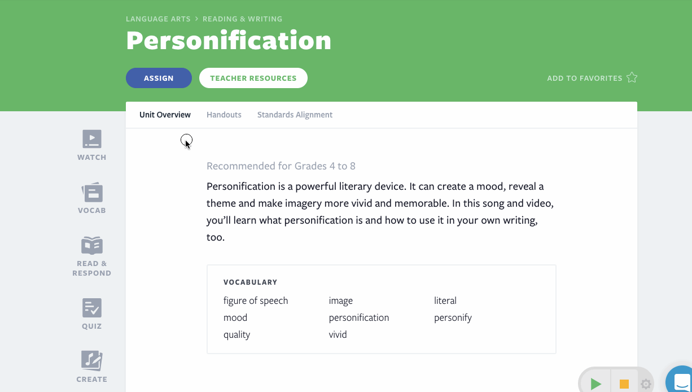Open the floating player settings gear

(x=646, y=385)
